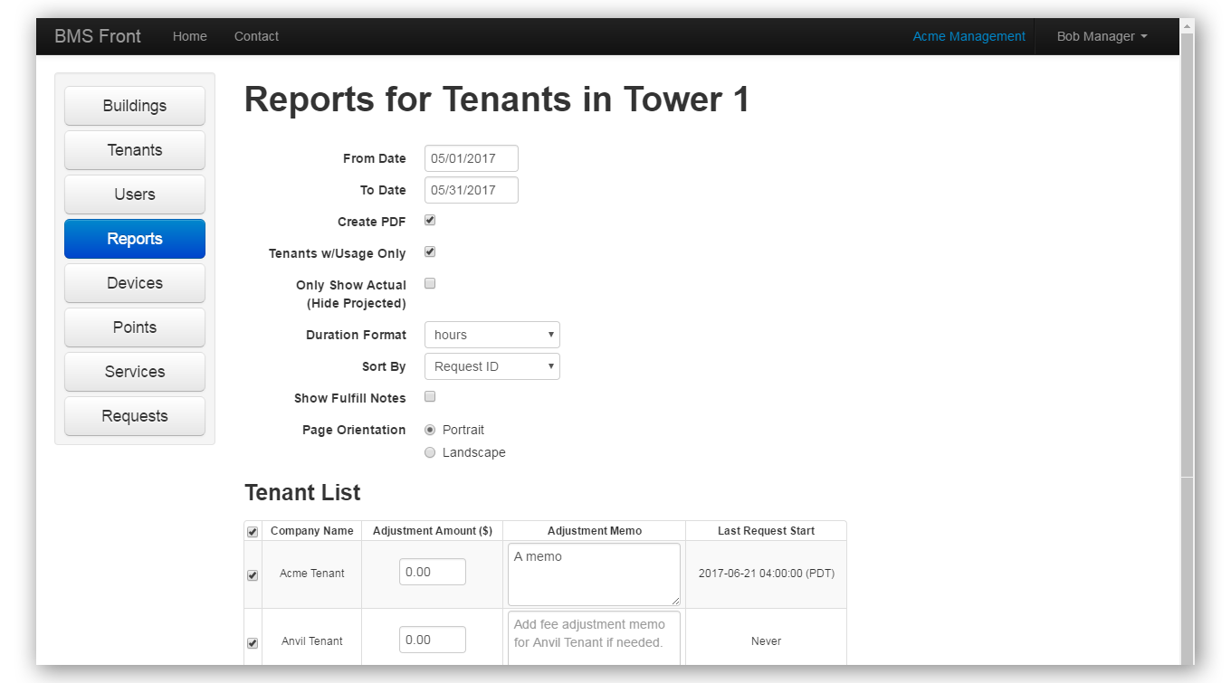
Task: Open the Duration Format dropdown
Action: 492,335
